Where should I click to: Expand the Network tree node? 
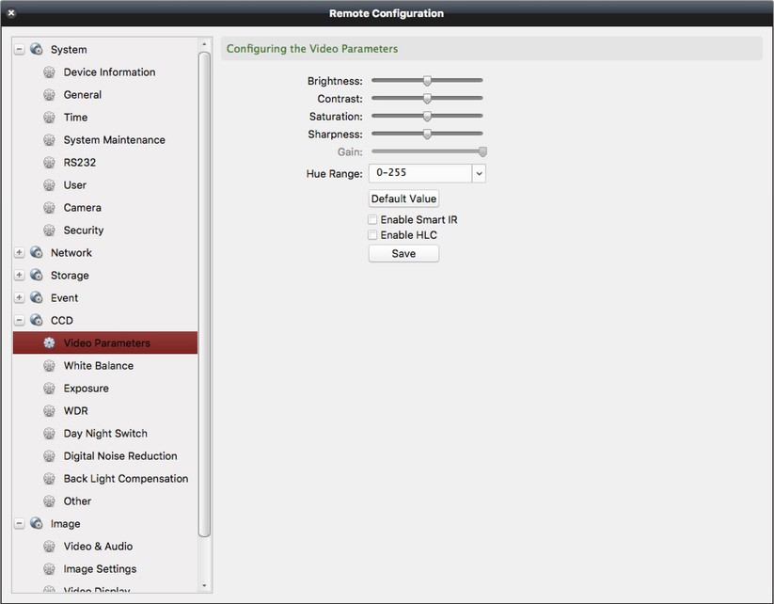coord(20,252)
